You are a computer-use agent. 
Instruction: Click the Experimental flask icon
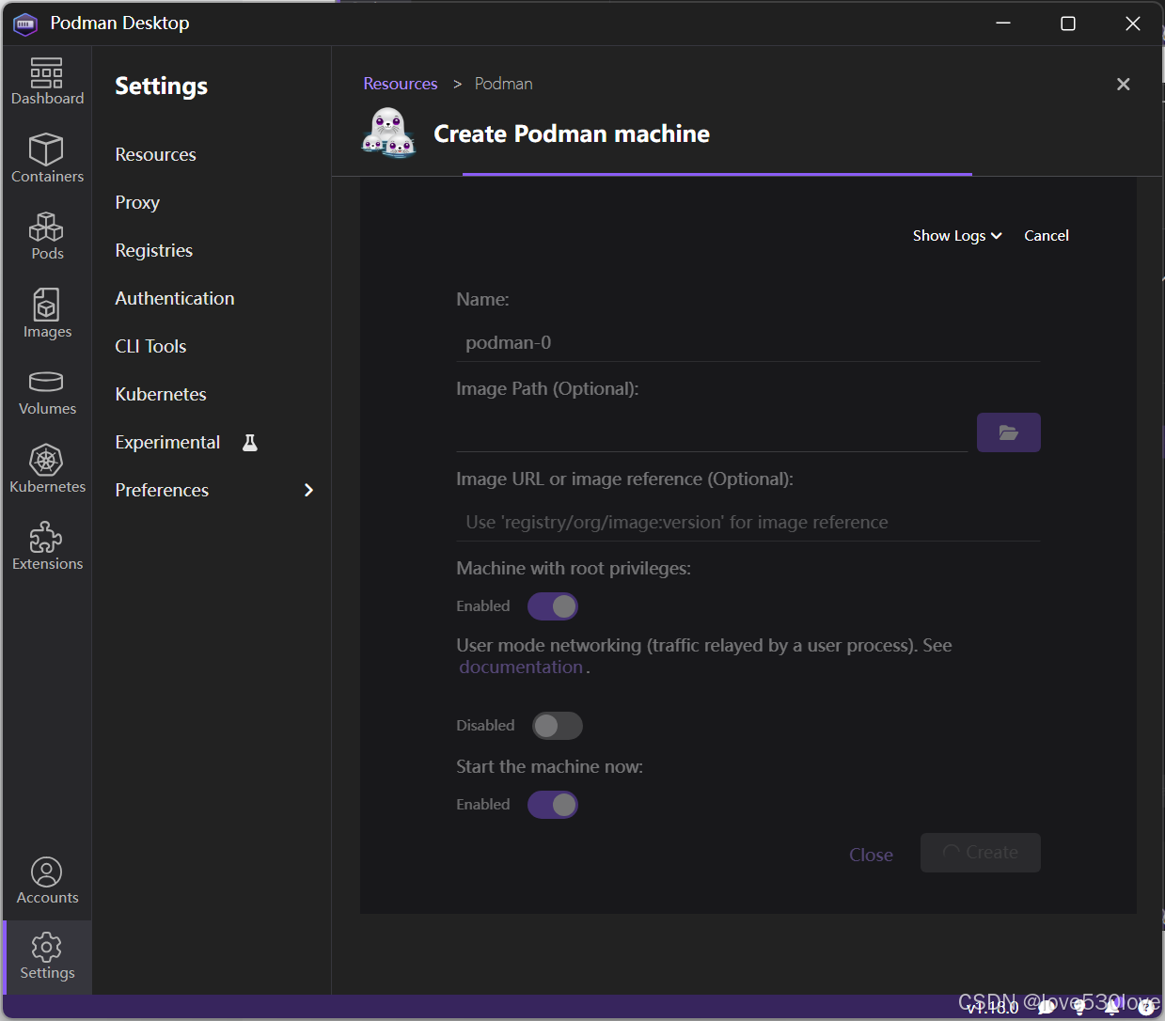250,443
